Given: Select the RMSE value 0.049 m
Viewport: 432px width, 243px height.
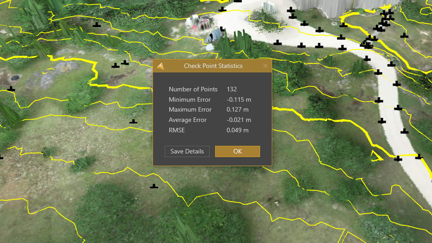Looking at the screenshot, I should [x=238, y=130].
